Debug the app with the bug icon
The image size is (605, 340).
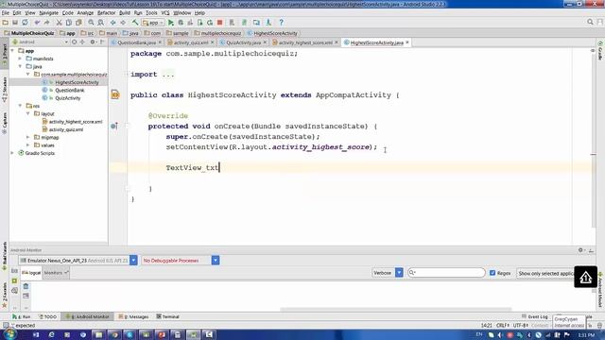coord(181,23)
